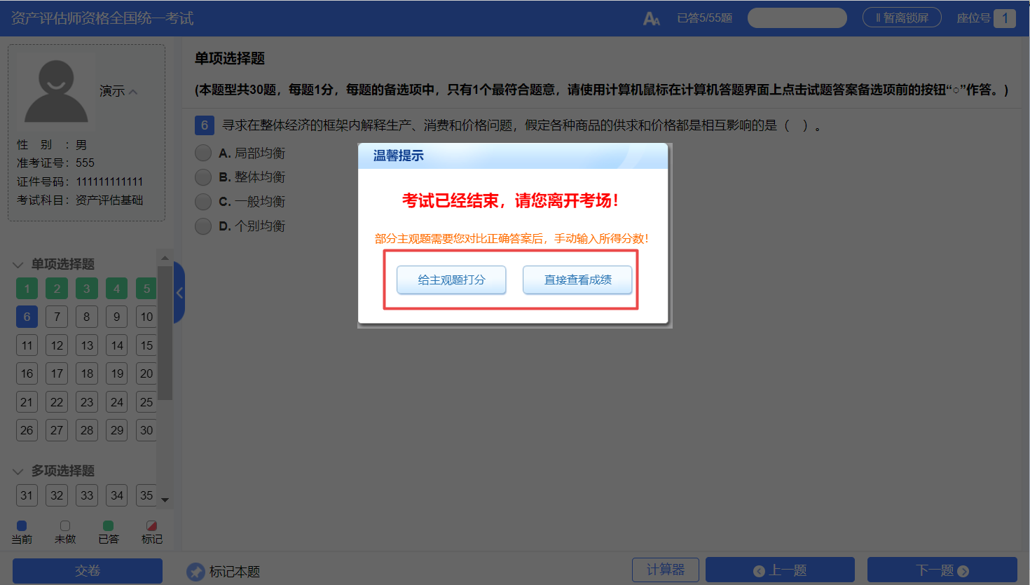This screenshot has width=1030, height=585.
Task: Click the red-marked legend icon (标记)
Action: [151, 525]
